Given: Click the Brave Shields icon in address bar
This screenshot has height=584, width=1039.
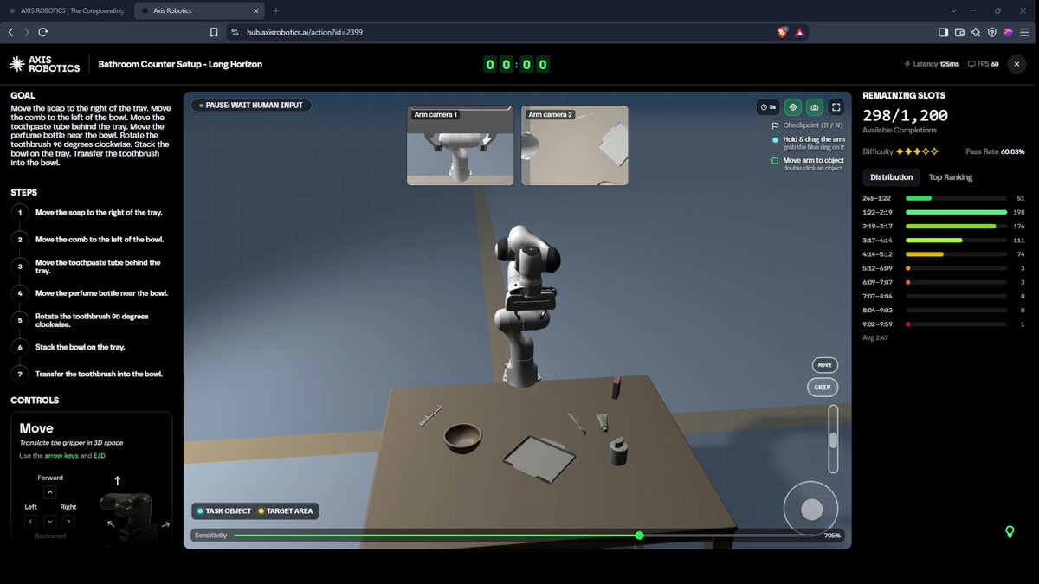Looking at the screenshot, I should click(x=782, y=32).
